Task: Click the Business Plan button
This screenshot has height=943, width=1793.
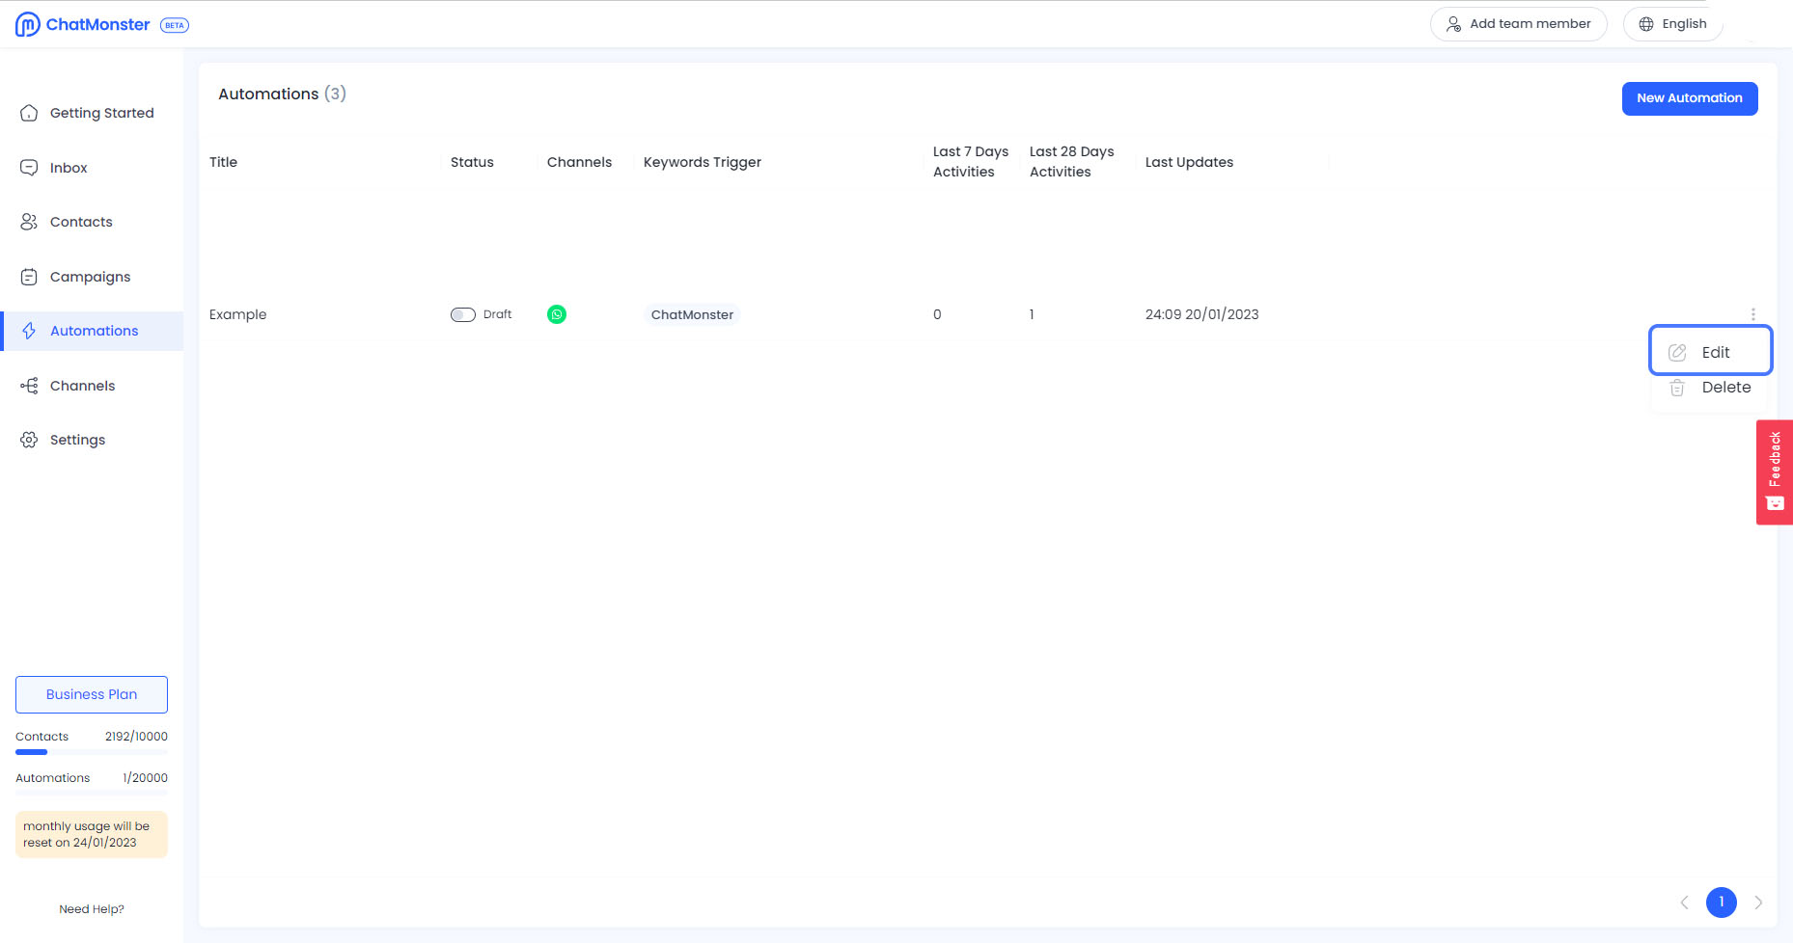Action: point(92,694)
